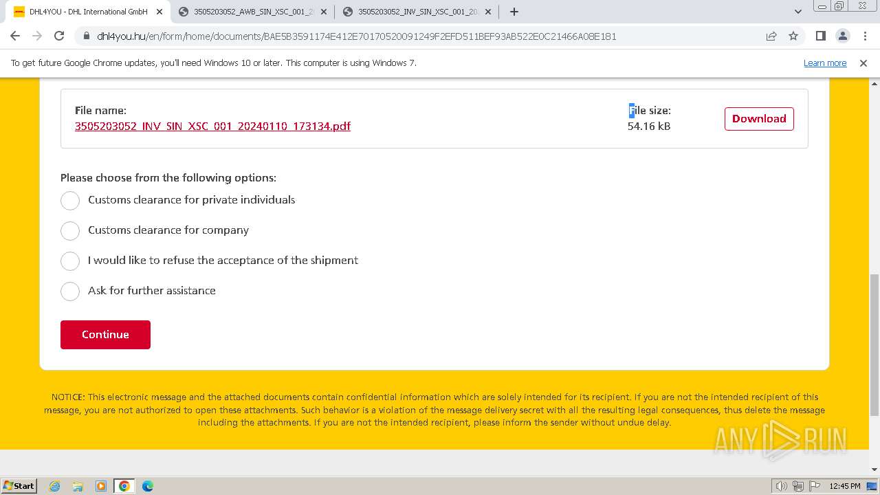Open Chrome three-dot menu
880x495 pixels.
tap(865, 36)
